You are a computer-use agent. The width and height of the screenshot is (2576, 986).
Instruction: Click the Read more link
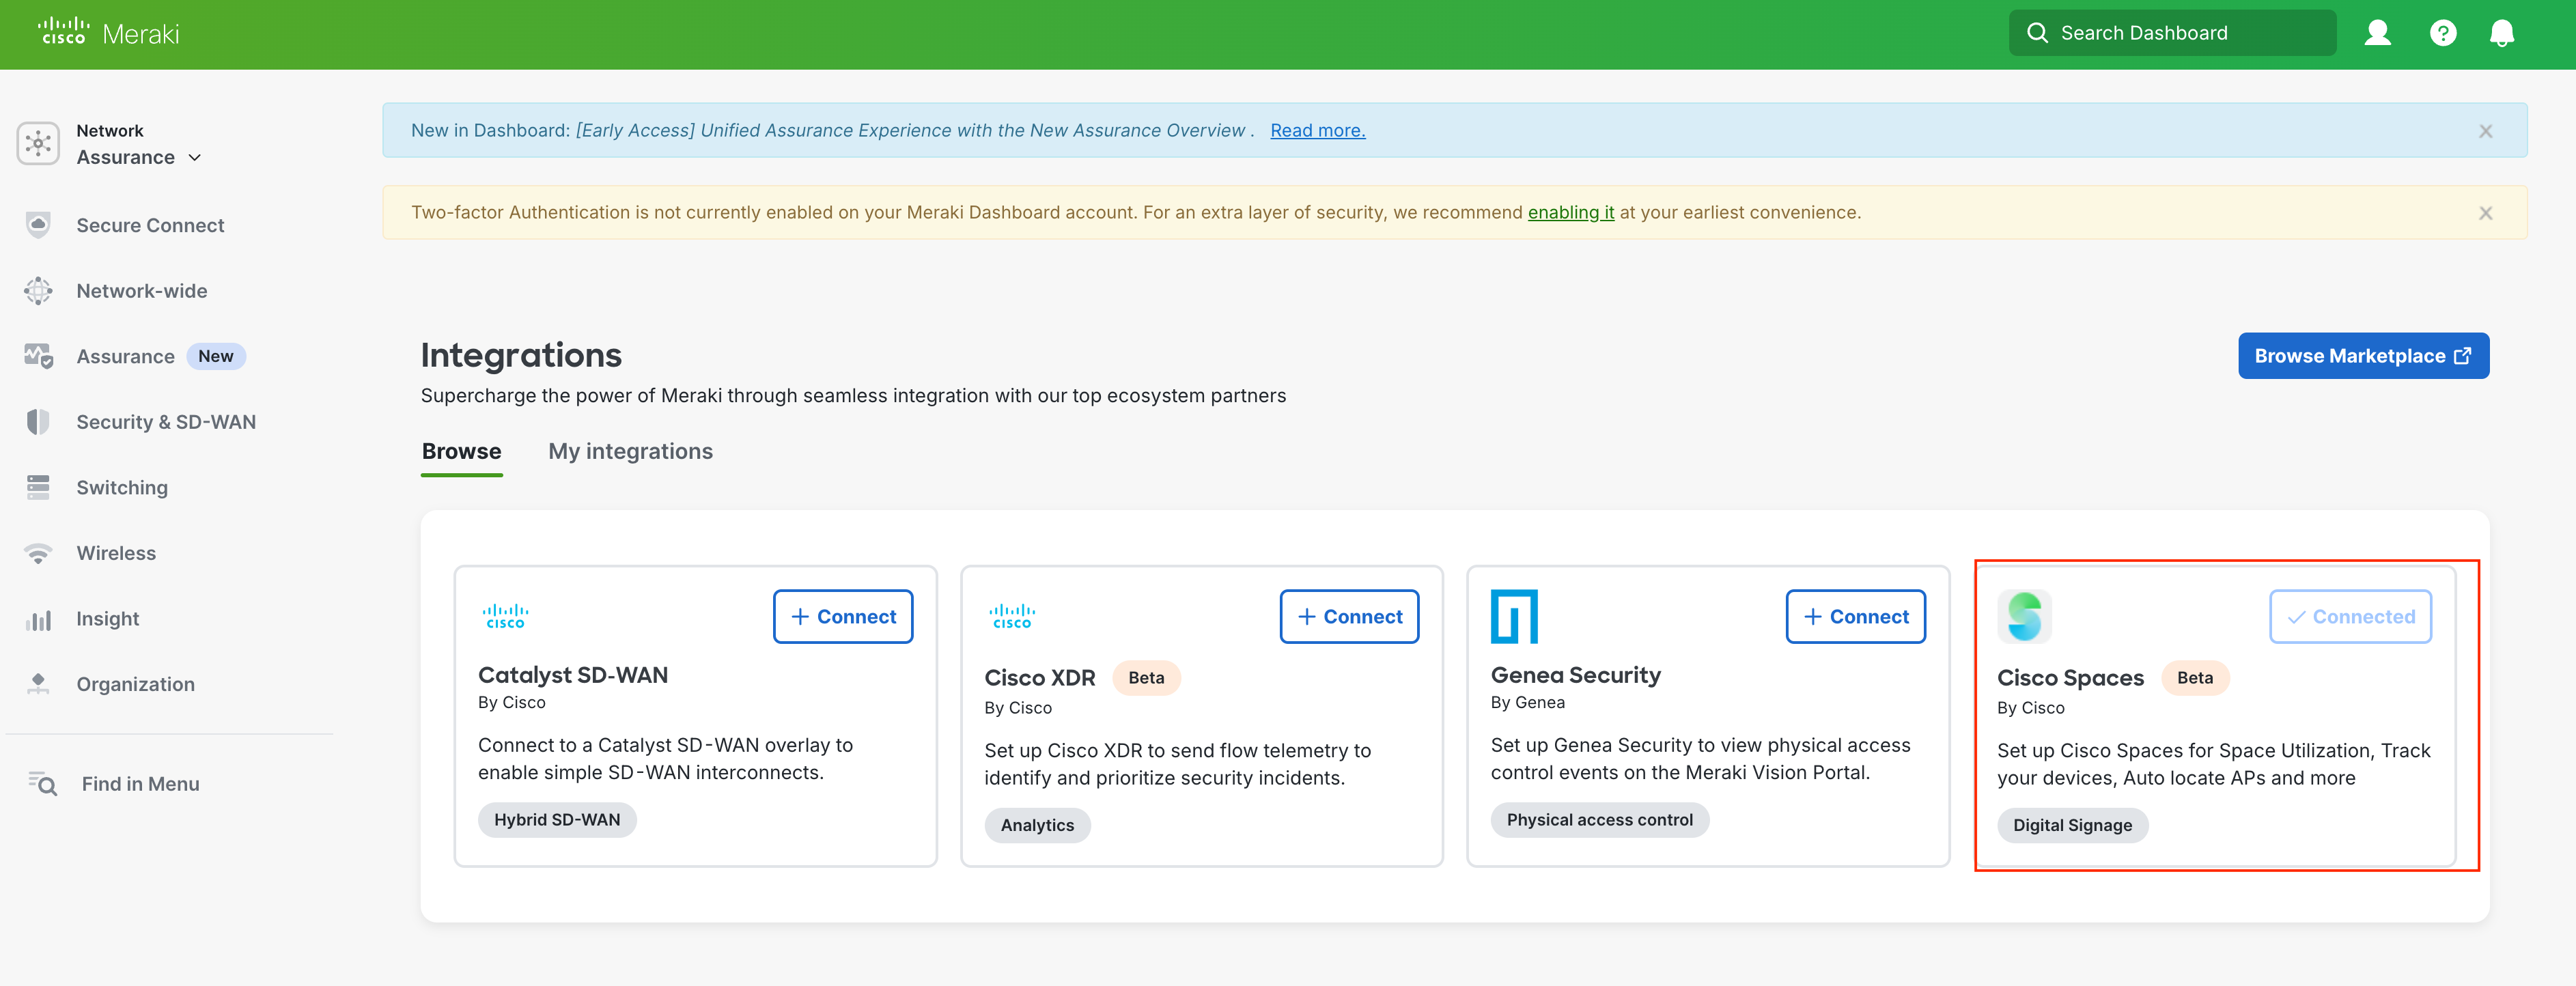(1317, 130)
